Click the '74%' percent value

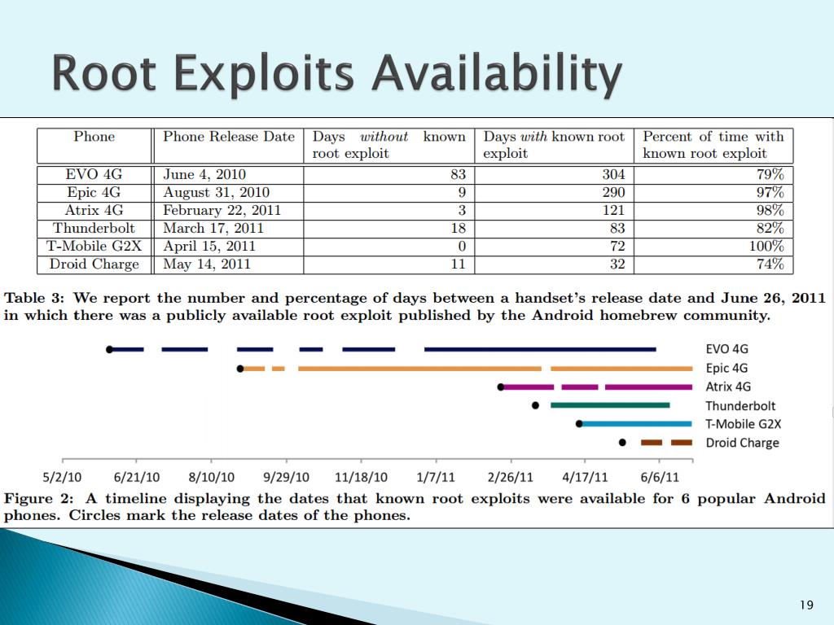click(x=770, y=264)
